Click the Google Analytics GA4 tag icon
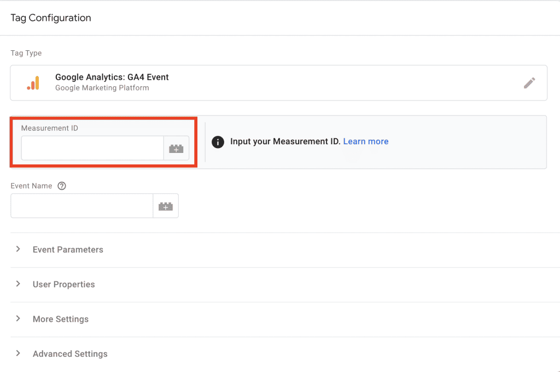The width and height of the screenshot is (560, 372). pyautogui.click(x=32, y=82)
